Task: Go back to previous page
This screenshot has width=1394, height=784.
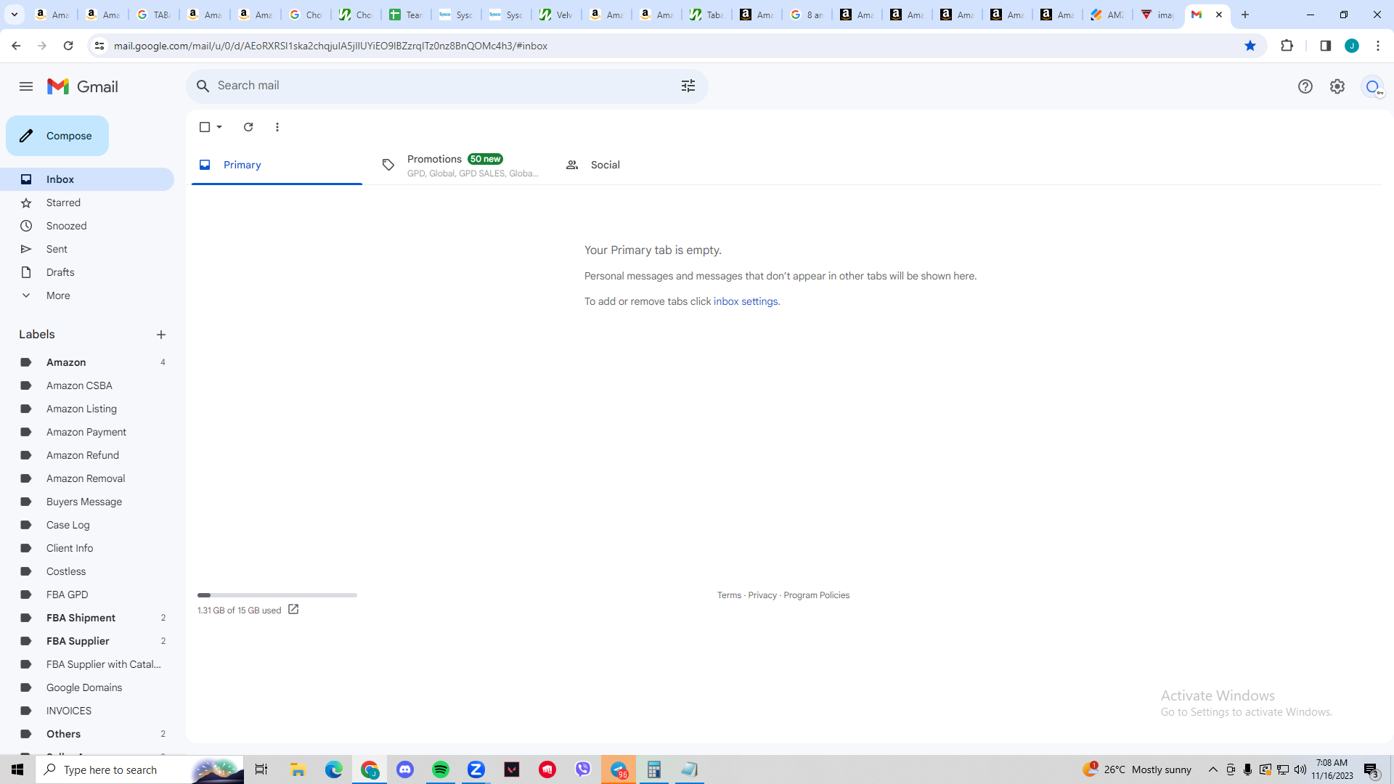Action: pyautogui.click(x=16, y=46)
